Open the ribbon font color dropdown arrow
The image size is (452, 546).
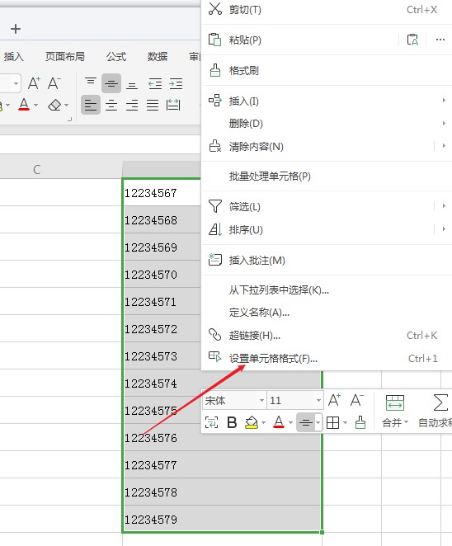pyautogui.click(x=35, y=105)
